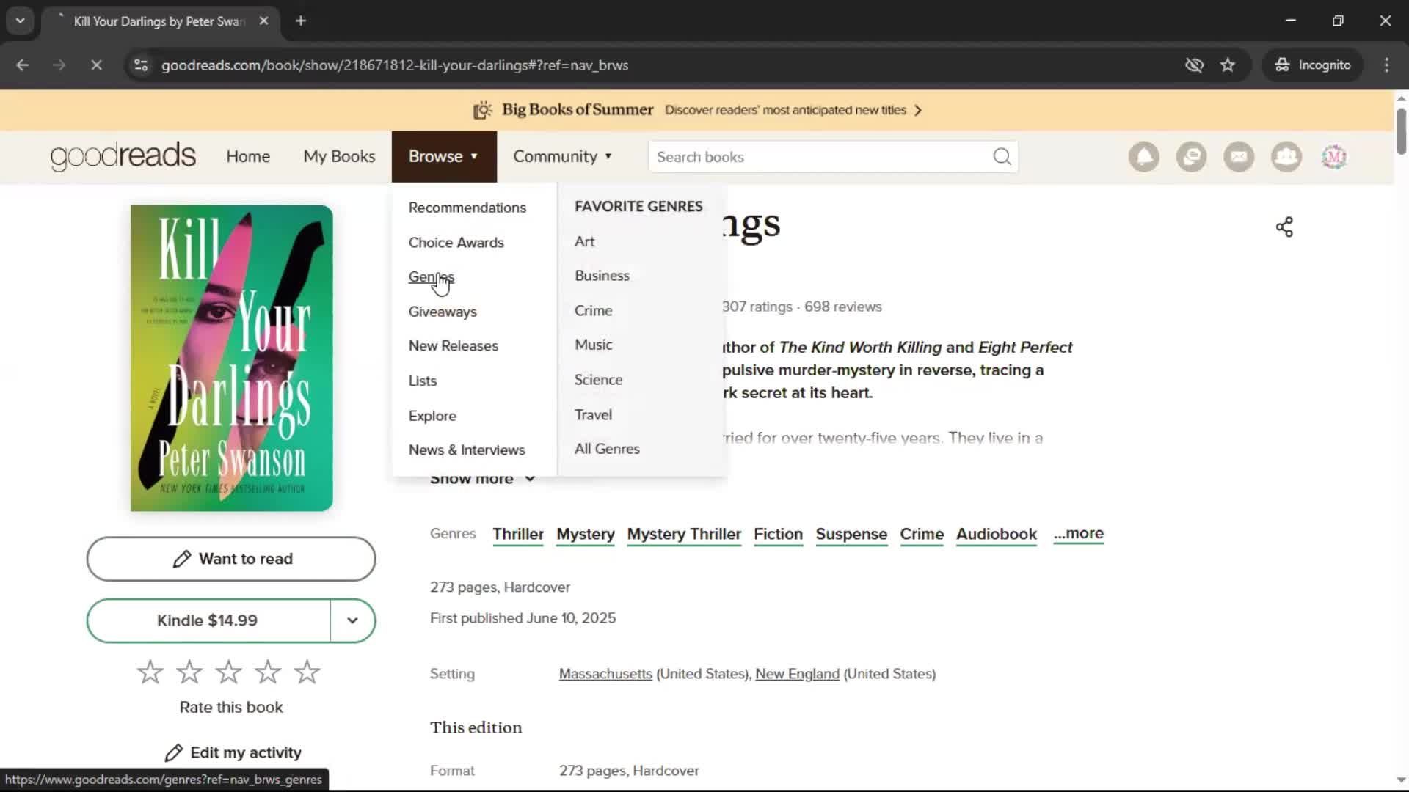Click Edit my activity link
The width and height of the screenshot is (1409, 792).
(233, 753)
